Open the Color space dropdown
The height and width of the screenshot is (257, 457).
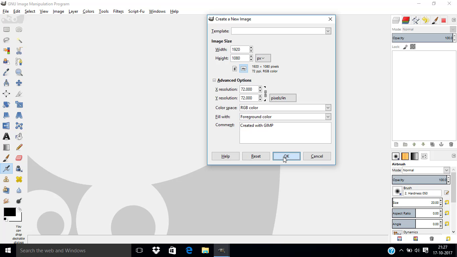[x=328, y=107]
